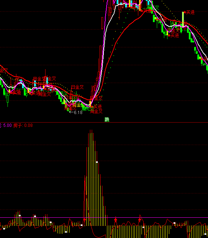Click the rightmost red up-arrow on the magenta line
The image size is (208, 238).
pyautogui.click(x=140, y=219)
